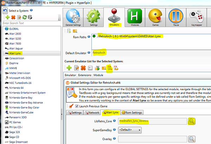Open the Emulators joystick tab

click(114, 17)
